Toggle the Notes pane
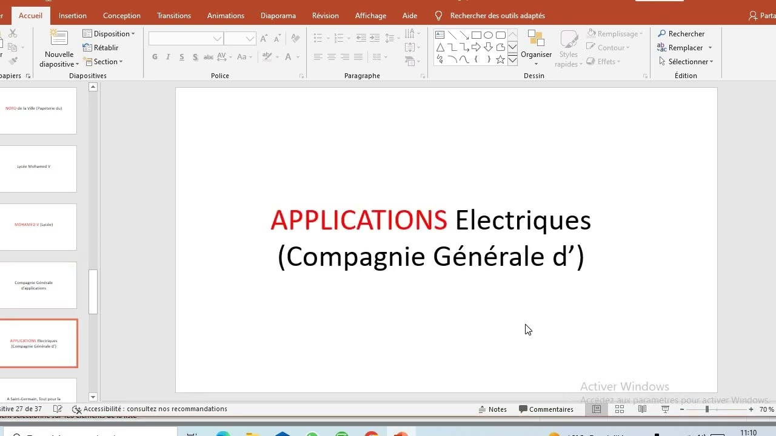This screenshot has width=776, height=436. (x=492, y=409)
